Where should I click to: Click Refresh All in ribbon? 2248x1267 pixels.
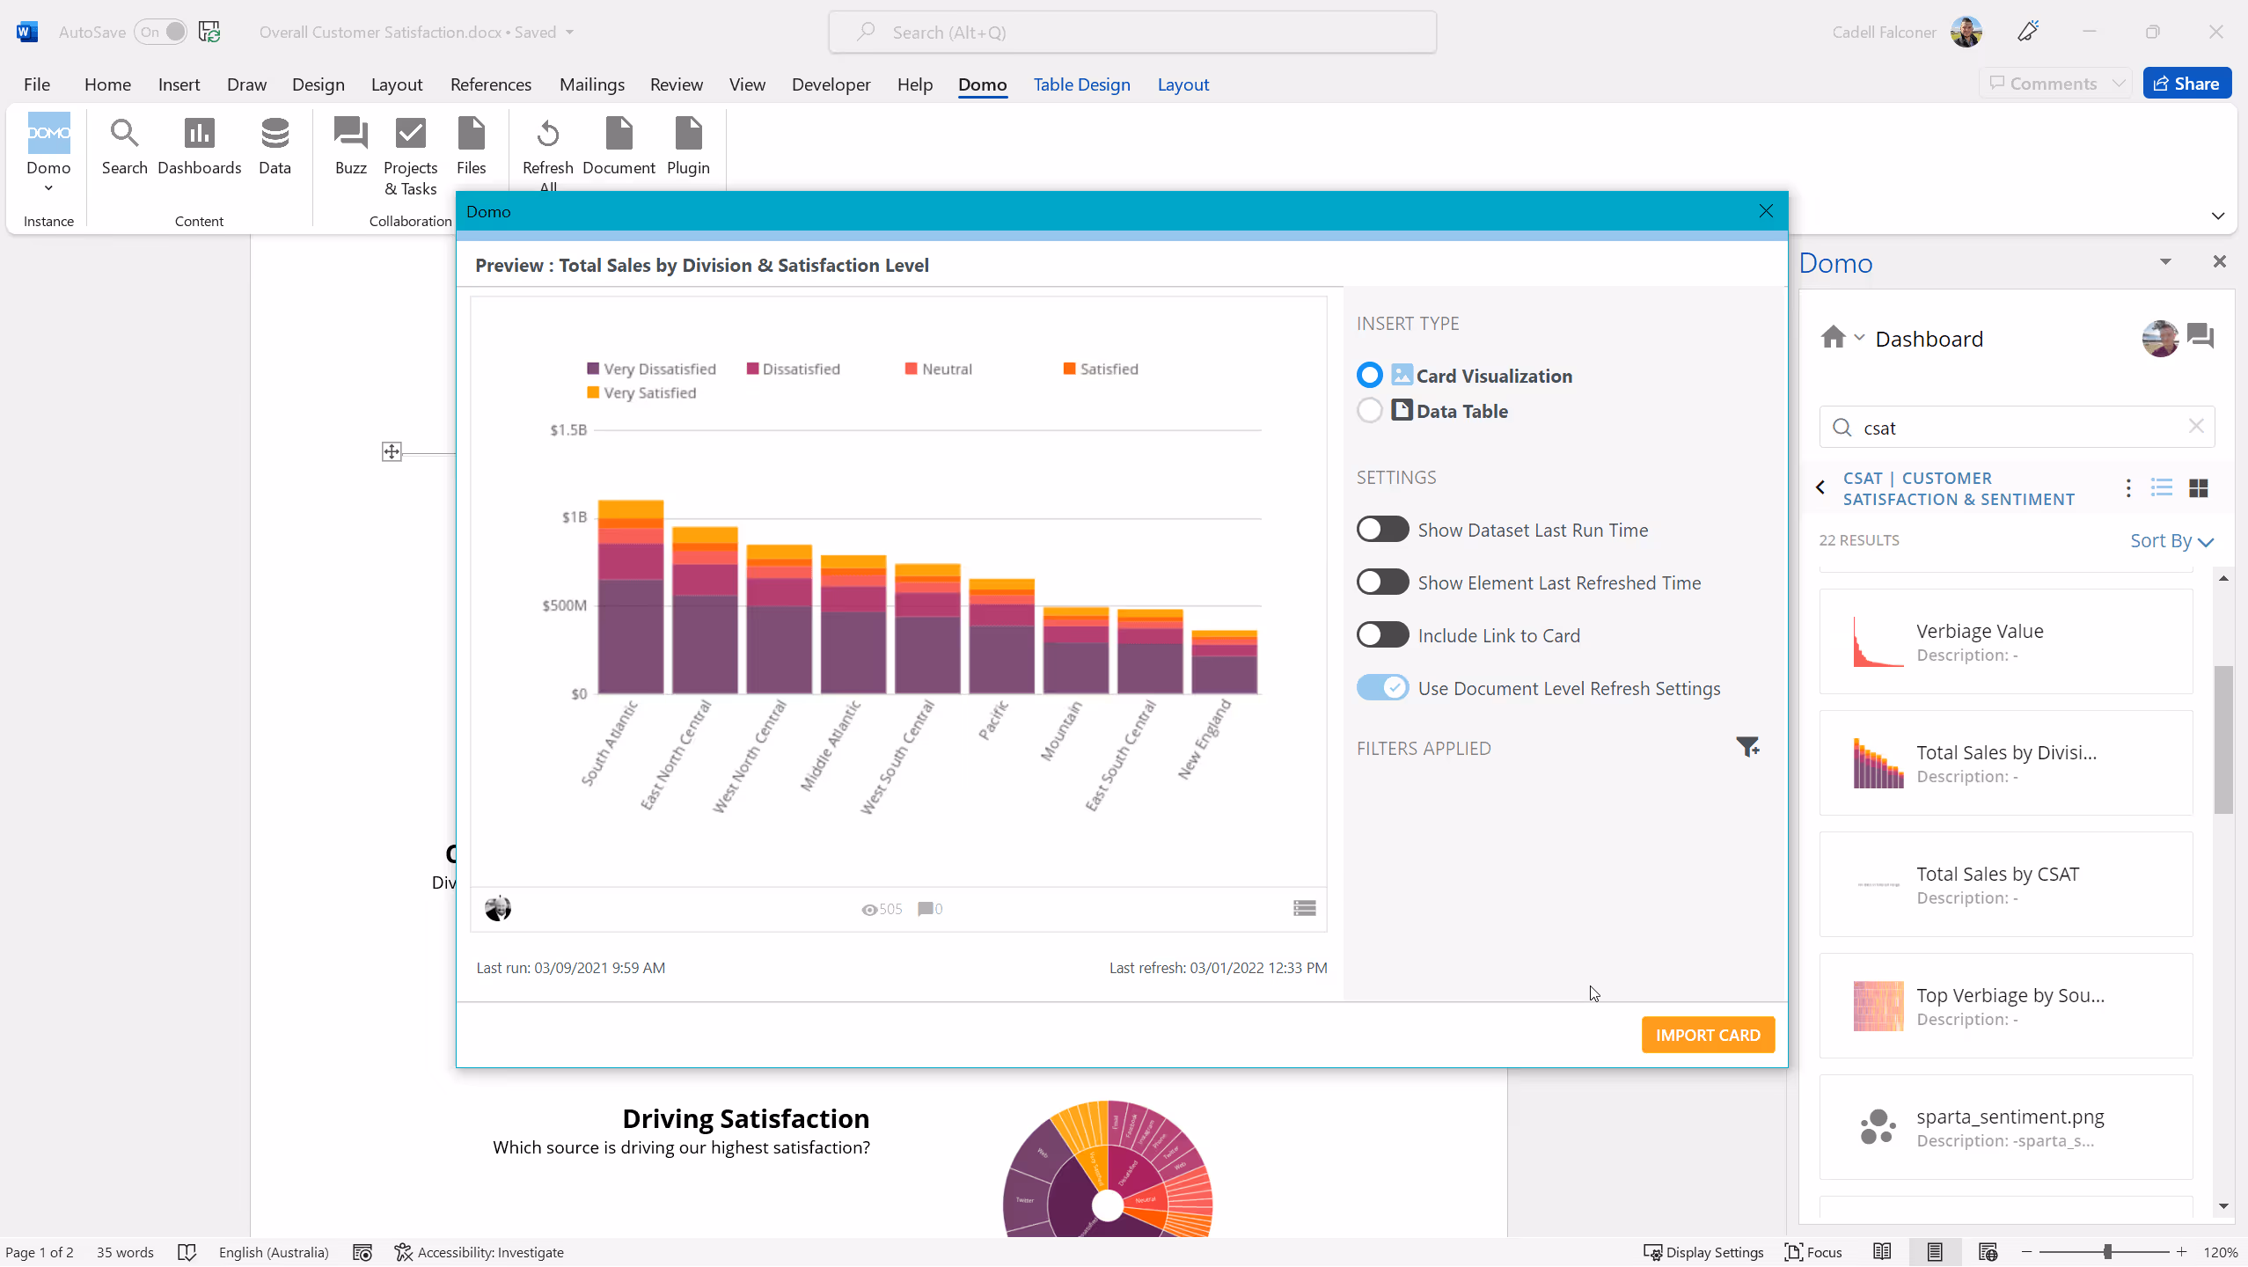pyautogui.click(x=547, y=154)
